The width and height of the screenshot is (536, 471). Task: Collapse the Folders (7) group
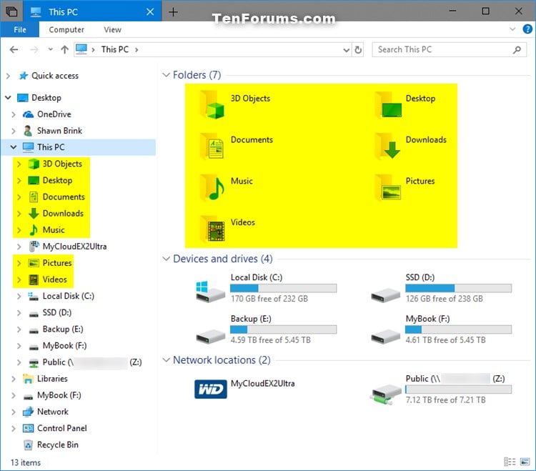pos(166,75)
